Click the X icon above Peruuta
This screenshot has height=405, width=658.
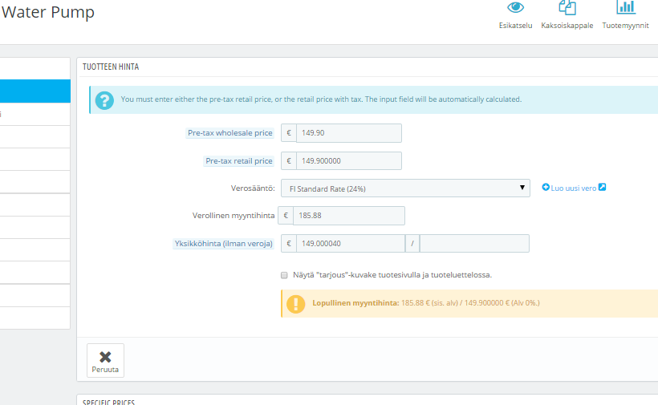(x=105, y=357)
